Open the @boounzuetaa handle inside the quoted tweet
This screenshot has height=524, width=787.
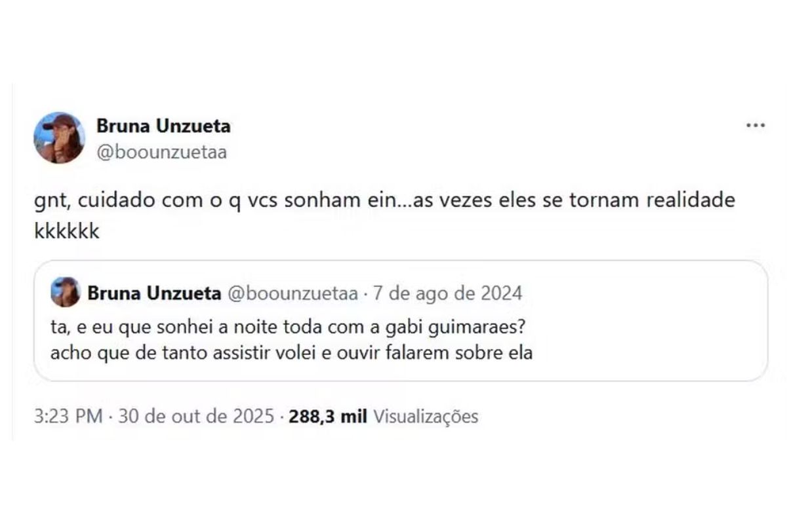288,293
